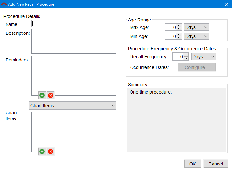Increase Min Age with up arrow
Image resolution: width=232 pixels, height=172 pixels.
(x=179, y=35)
